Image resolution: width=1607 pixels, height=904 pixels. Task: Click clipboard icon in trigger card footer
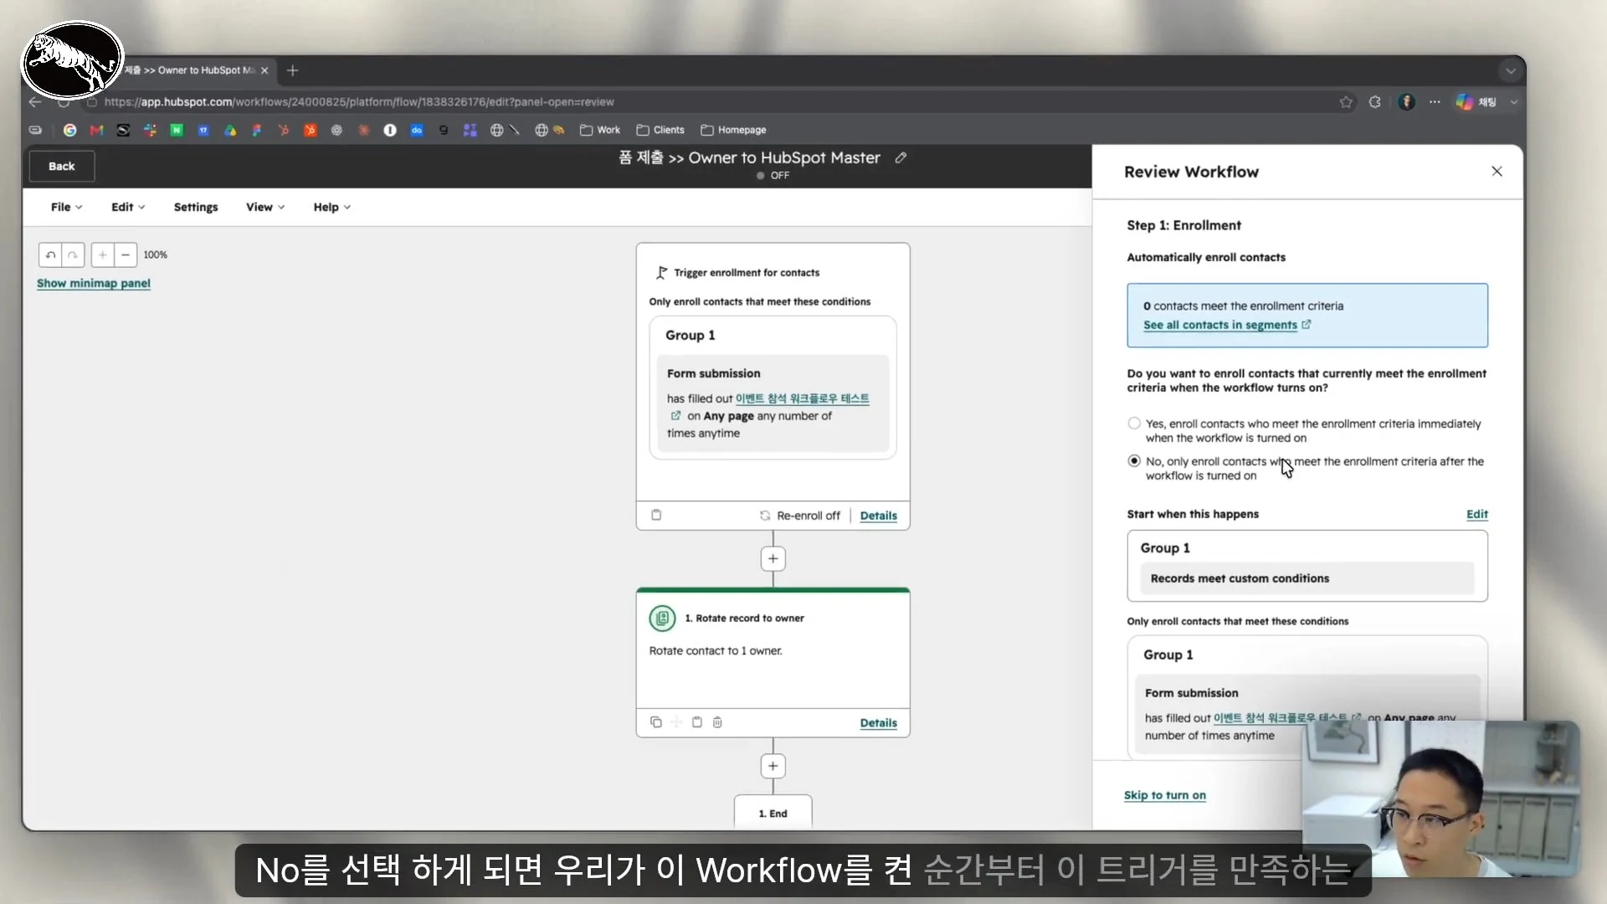click(656, 515)
